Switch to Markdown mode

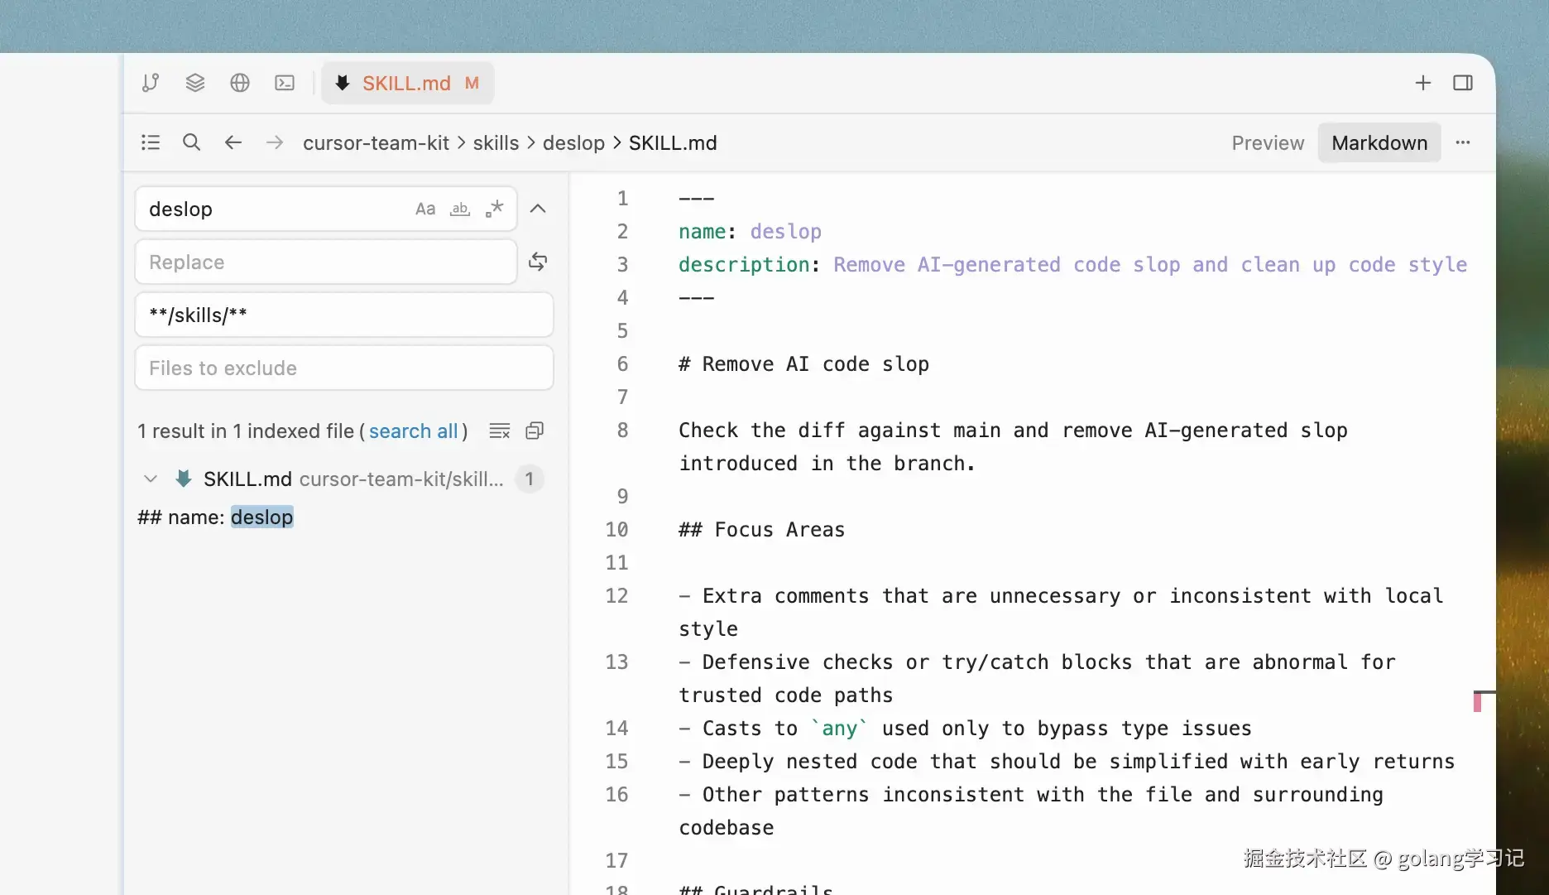1379,142
